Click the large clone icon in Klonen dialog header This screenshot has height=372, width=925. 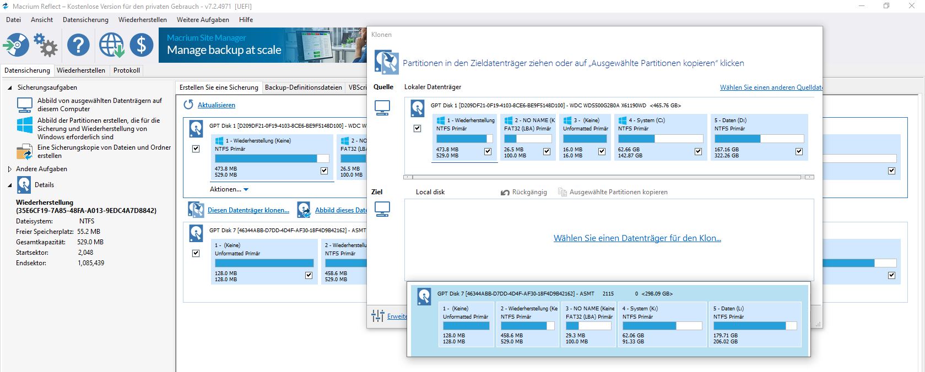(386, 62)
